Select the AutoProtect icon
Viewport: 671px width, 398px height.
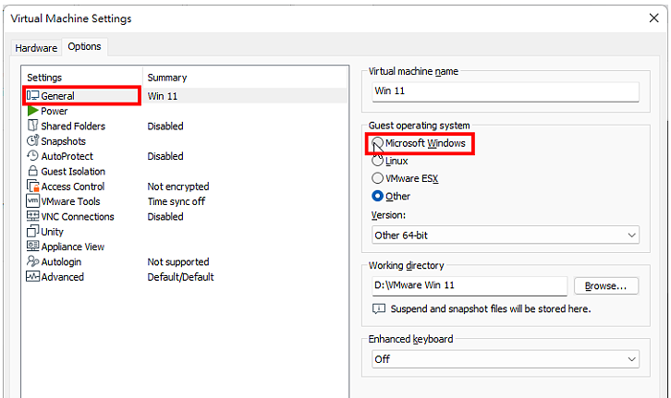pyautogui.click(x=32, y=156)
